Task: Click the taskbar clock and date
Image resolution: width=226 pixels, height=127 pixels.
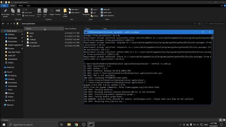Action: point(213,125)
